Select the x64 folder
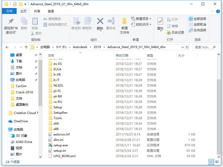 (x=56, y=124)
